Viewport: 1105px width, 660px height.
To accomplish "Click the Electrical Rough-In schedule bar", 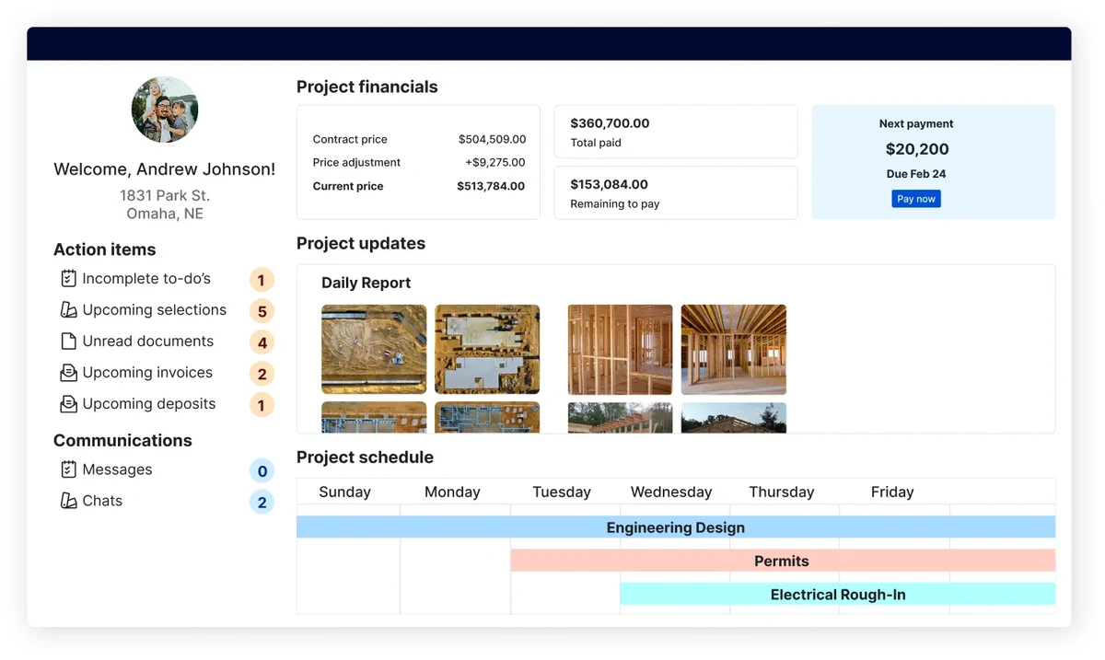I will click(838, 594).
